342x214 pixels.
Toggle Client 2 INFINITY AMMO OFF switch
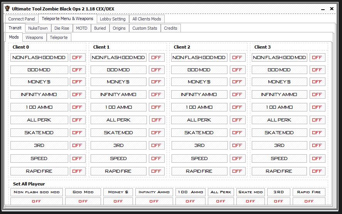(237, 94)
